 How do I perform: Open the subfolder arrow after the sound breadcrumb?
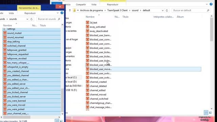(141, 11)
